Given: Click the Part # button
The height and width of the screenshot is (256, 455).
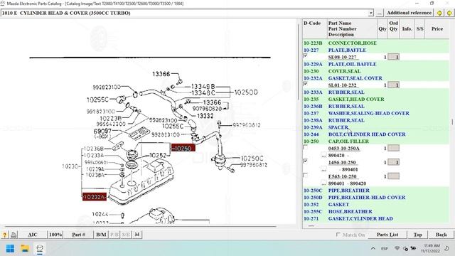Looking at the screenshot, I should pos(79,235).
